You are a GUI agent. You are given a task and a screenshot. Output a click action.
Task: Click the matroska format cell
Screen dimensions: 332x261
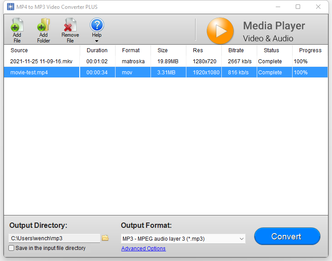[x=133, y=61]
